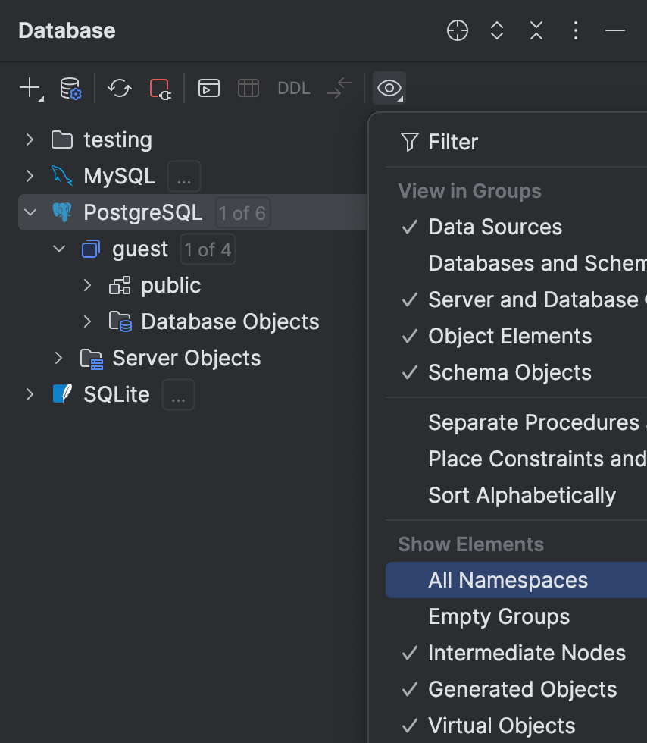
Task: Jump to the Query Console
Action: point(209,88)
